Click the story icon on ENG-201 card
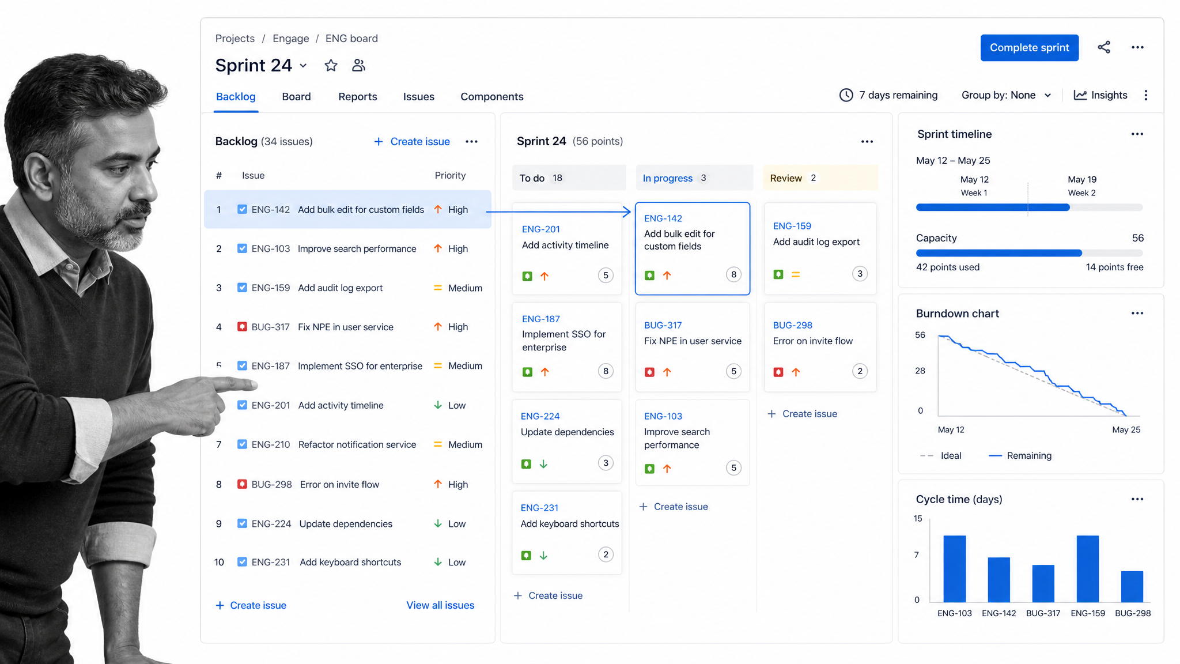The width and height of the screenshot is (1180, 664). point(527,276)
